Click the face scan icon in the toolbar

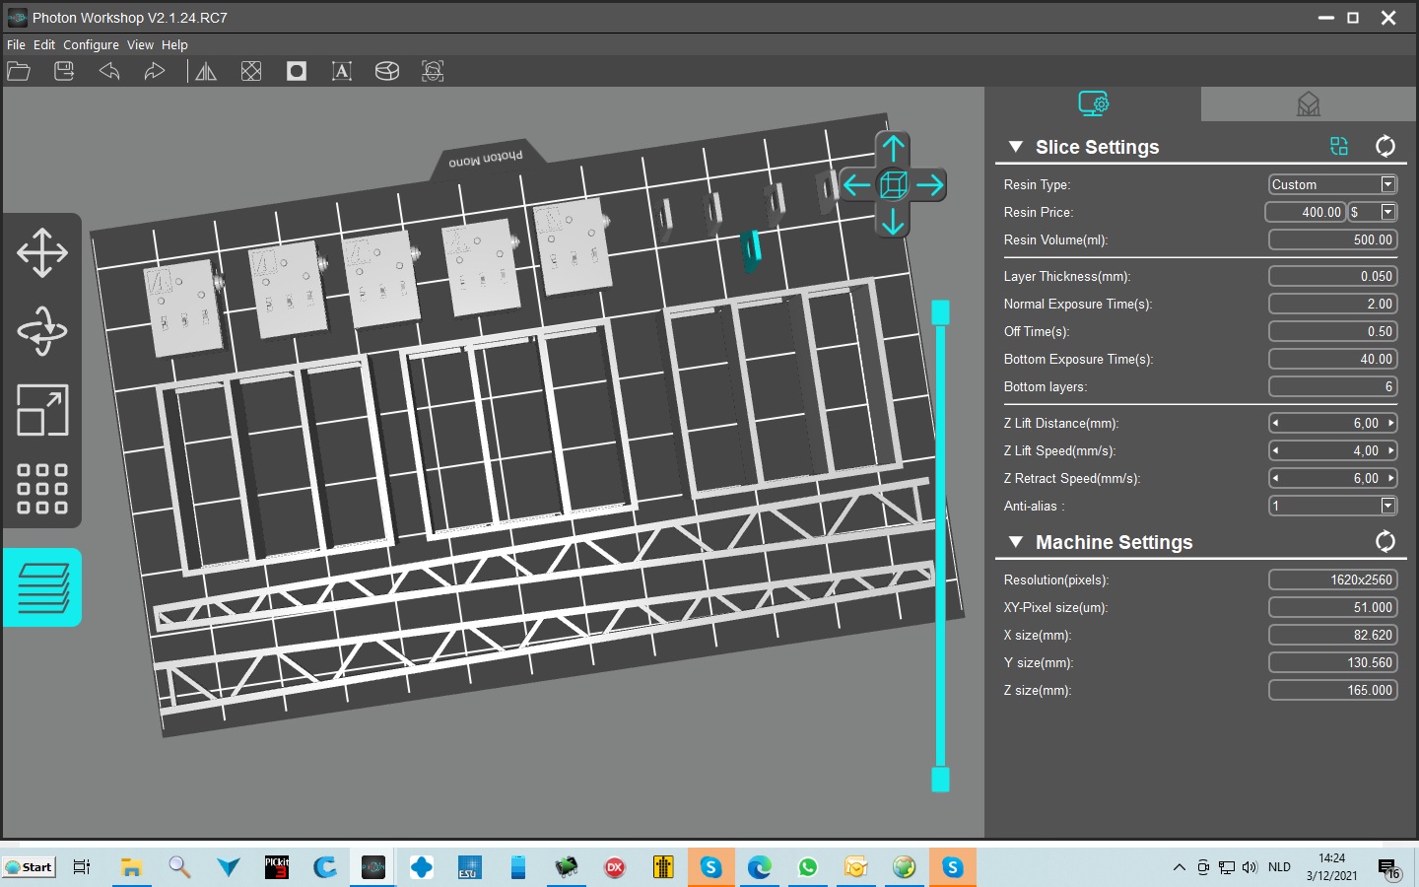point(433,71)
